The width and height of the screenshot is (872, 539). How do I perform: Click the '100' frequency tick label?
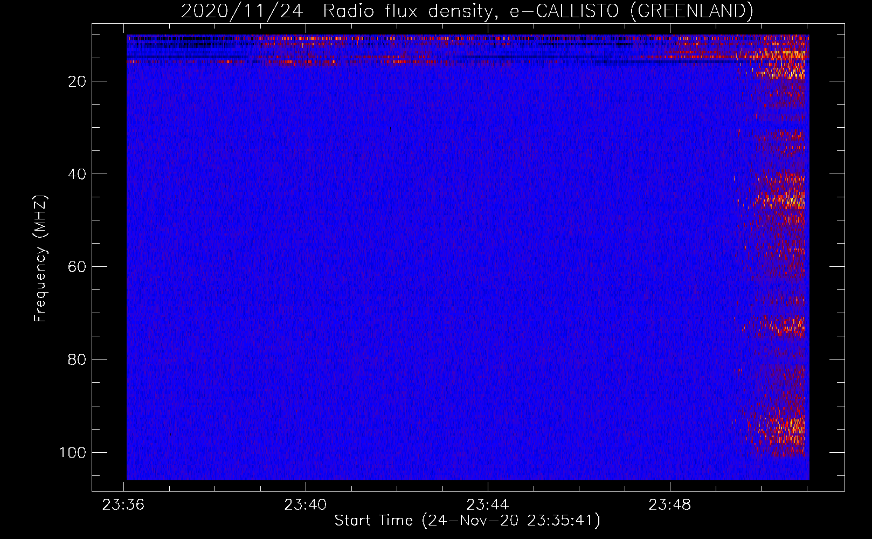(73, 452)
